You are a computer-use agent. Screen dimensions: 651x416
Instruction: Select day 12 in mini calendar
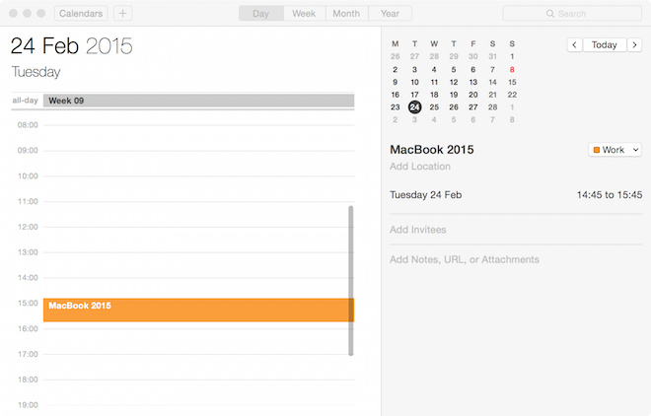454,82
